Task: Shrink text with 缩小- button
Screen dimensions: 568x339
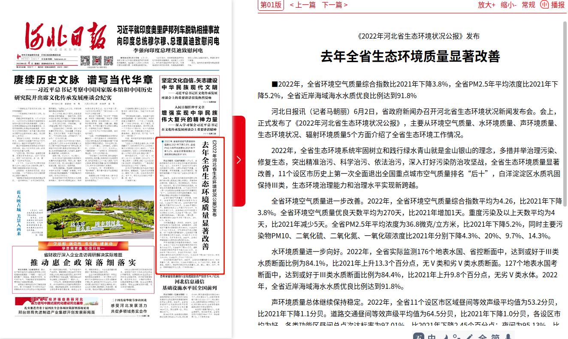Action: tap(508, 5)
